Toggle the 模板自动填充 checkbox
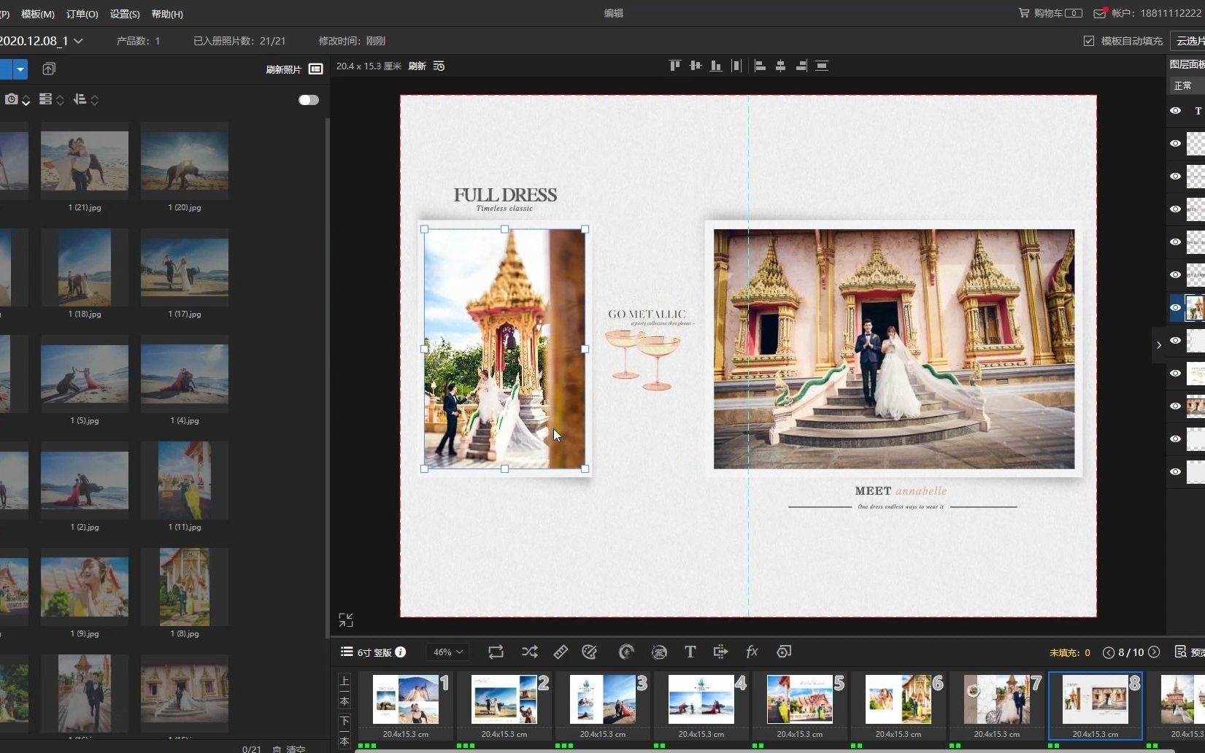The image size is (1205, 753). [1089, 41]
